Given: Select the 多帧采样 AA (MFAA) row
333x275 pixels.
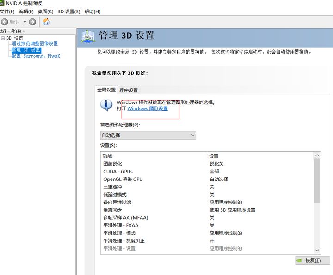Looking at the screenshot, I should tap(207, 218).
